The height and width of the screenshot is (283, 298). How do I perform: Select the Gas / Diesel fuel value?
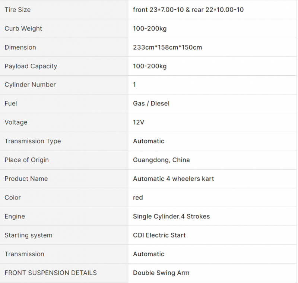151,103
